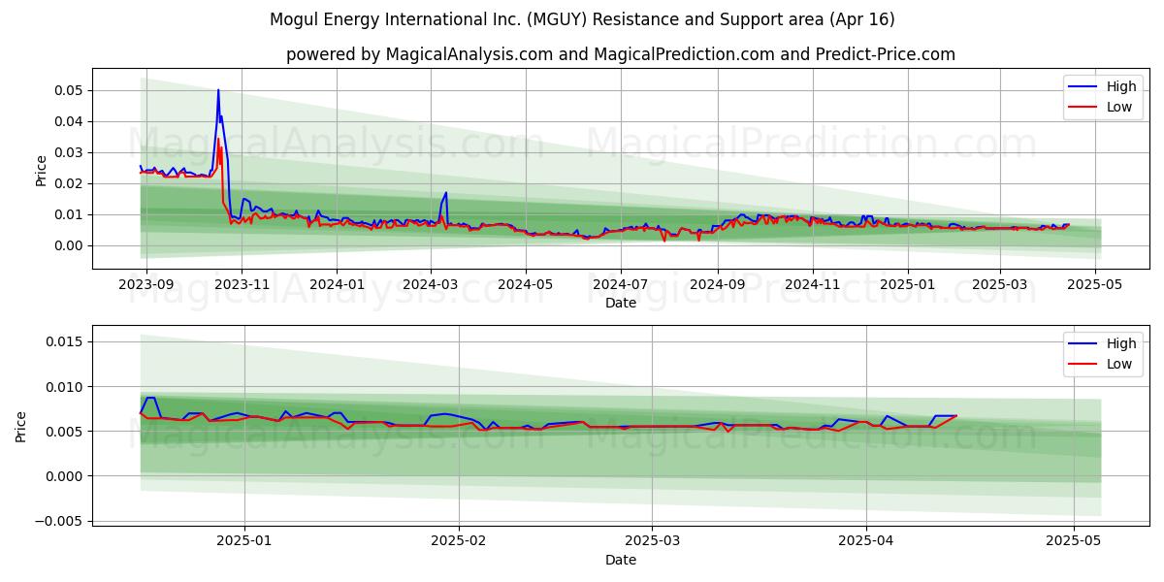Image resolution: width=1164 pixels, height=582 pixels.
Task: Click 'Low' in the top chart legend
Action: point(1119,107)
